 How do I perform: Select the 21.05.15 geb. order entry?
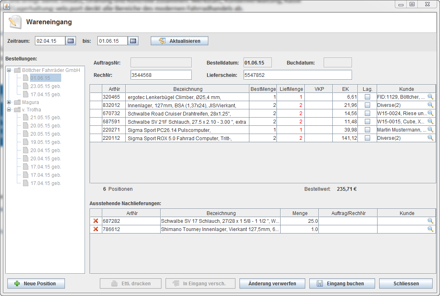pos(45,118)
